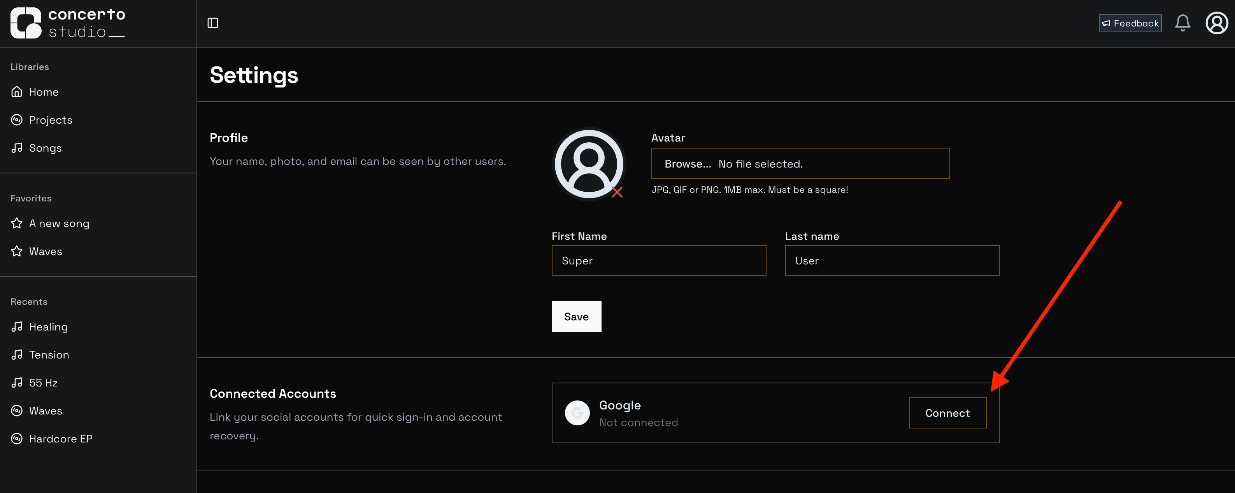1235x493 pixels.
Task: Click the star icon beside A new song
Action: pyautogui.click(x=17, y=223)
